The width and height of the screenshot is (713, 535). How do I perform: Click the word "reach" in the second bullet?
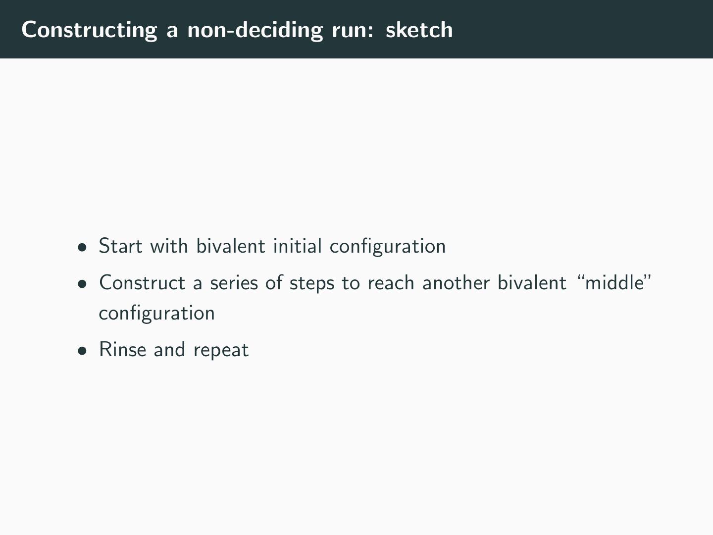pyautogui.click(x=391, y=283)
